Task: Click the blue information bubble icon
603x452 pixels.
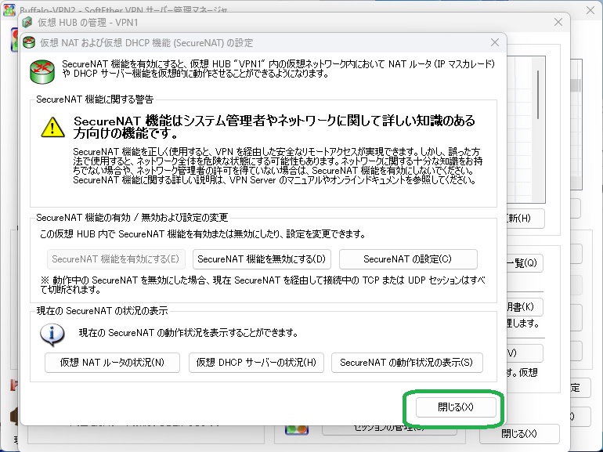Action: tap(52, 334)
